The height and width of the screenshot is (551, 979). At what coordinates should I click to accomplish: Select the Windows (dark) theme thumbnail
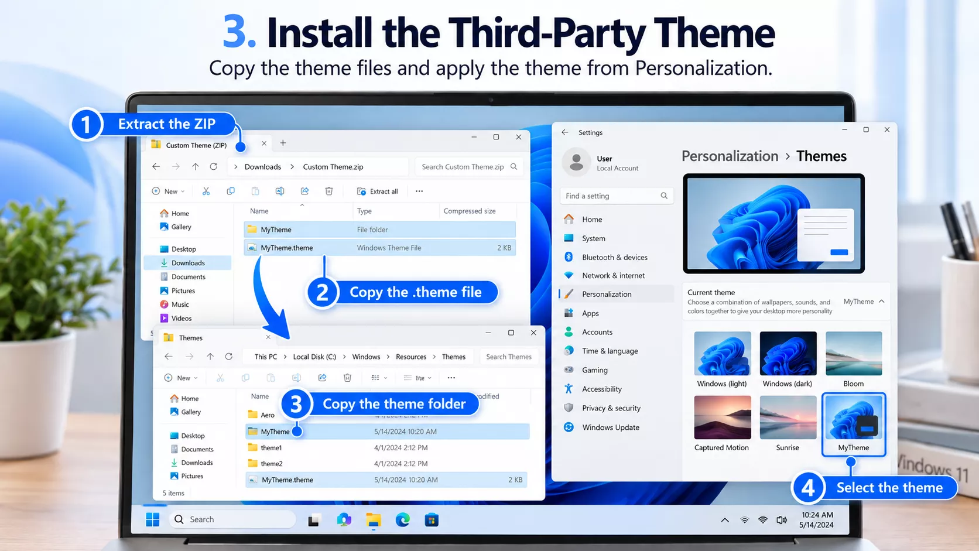788,354
